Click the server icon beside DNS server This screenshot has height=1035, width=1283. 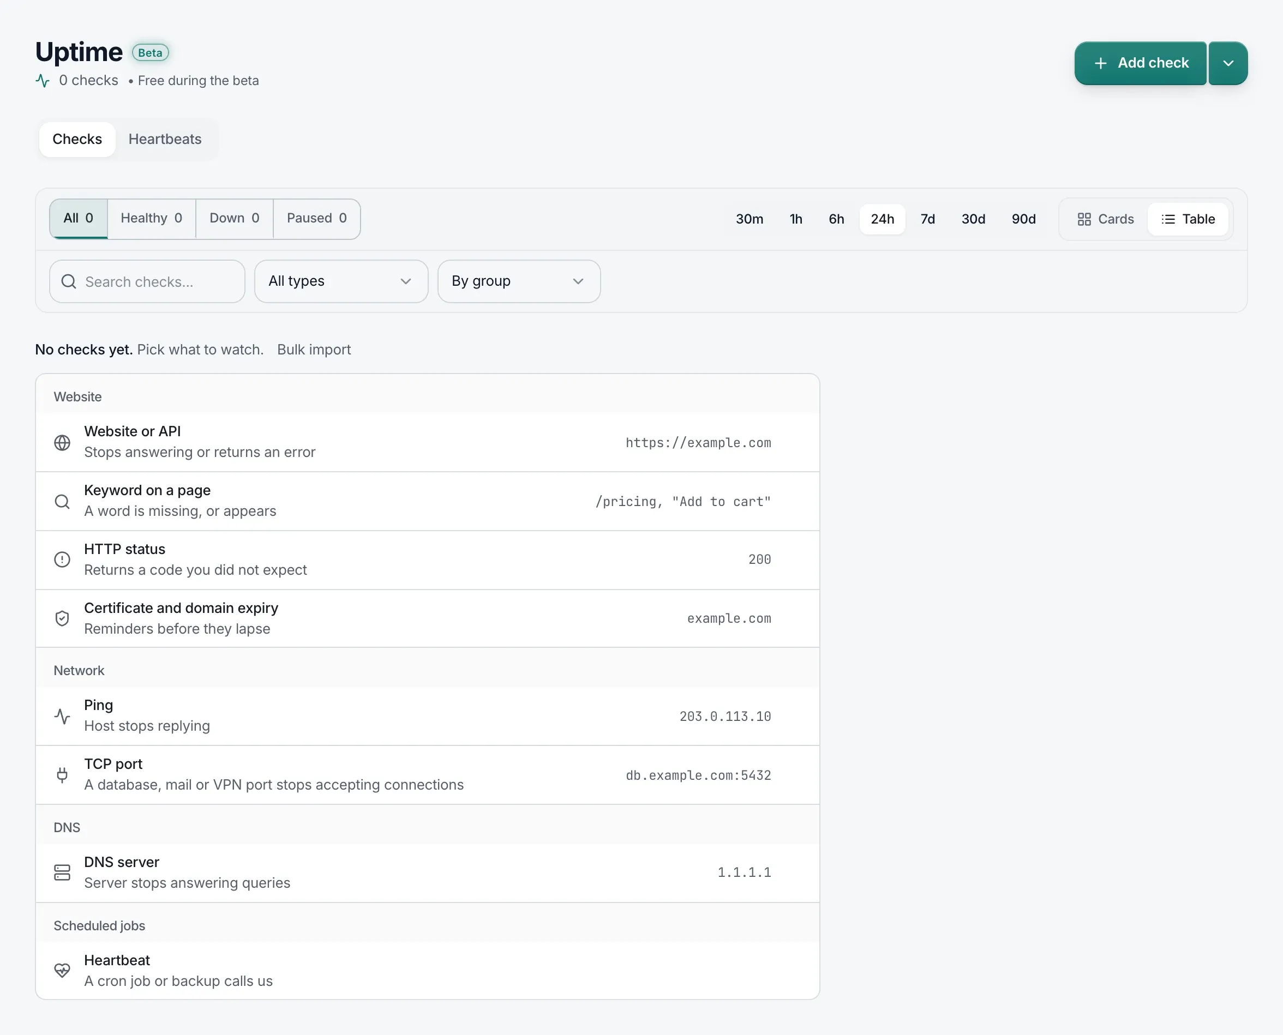[x=62, y=872]
